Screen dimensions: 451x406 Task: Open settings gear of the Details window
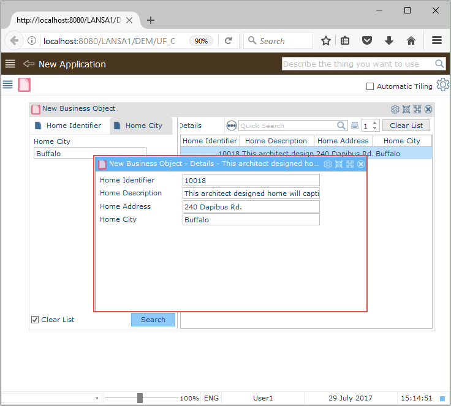tap(328, 164)
